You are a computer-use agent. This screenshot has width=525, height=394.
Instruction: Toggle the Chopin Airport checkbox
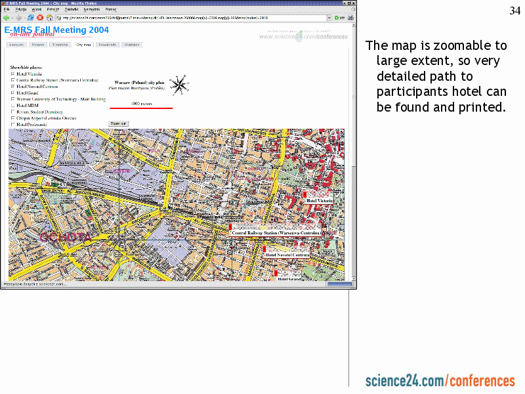coord(12,118)
